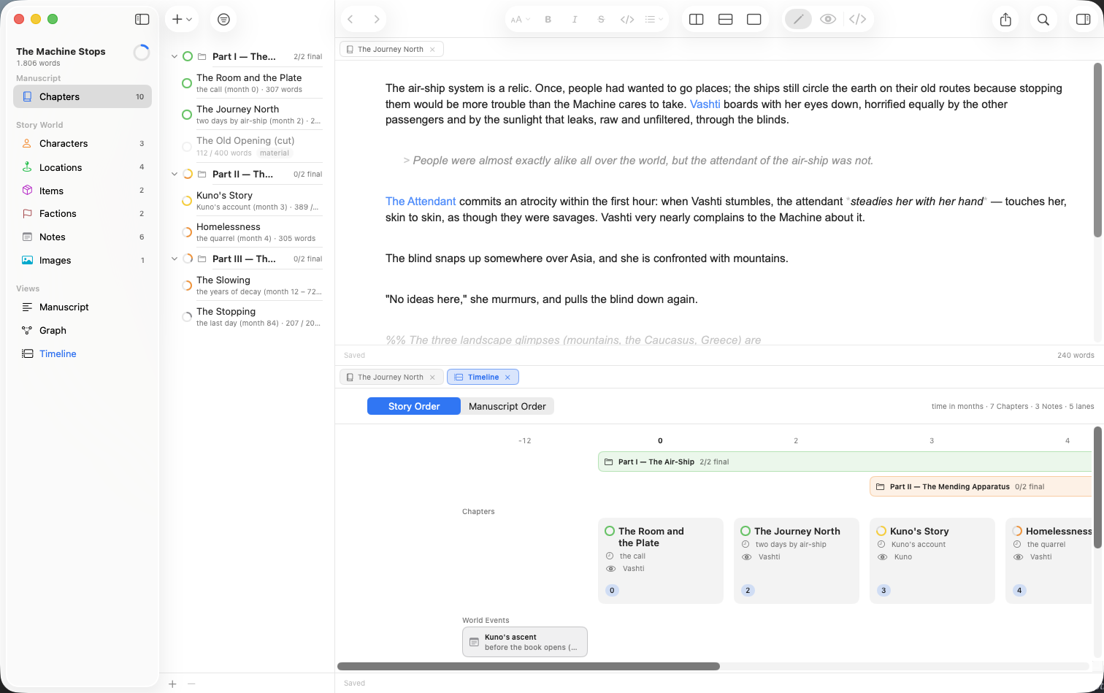This screenshot has height=693, width=1104.
Task: Open the filter button in the chapter list toolbar
Action: coord(223,20)
